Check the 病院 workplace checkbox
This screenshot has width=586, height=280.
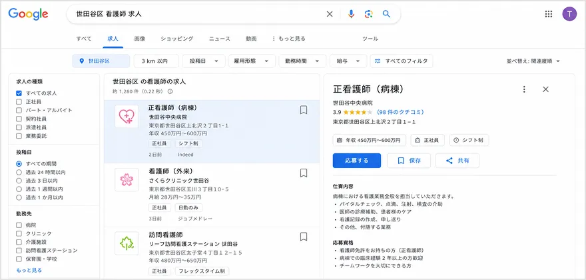point(19,225)
